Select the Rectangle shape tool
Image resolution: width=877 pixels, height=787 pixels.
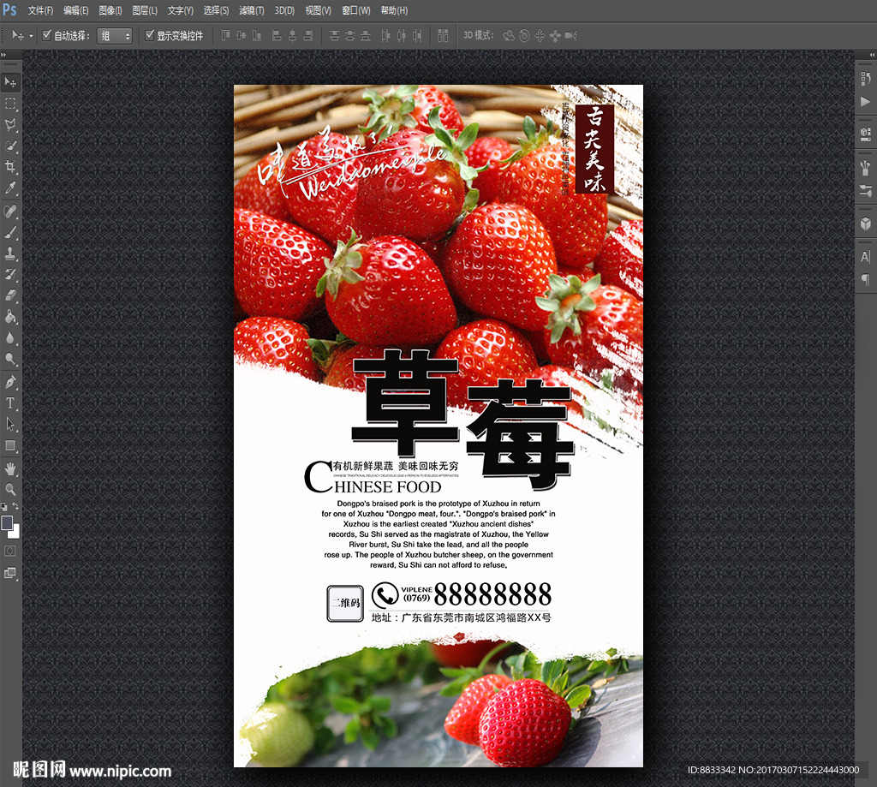click(x=10, y=446)
